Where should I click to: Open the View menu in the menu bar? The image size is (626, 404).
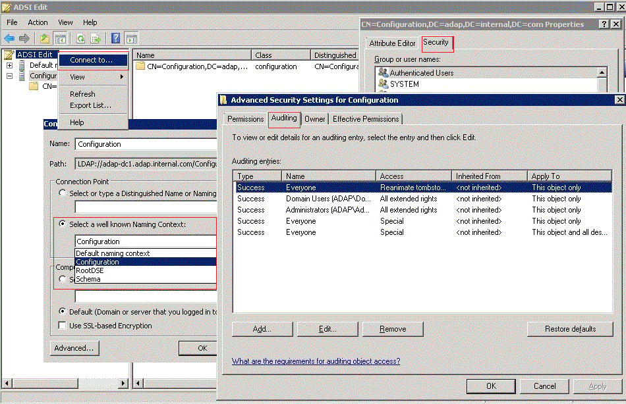click(65, 22)
